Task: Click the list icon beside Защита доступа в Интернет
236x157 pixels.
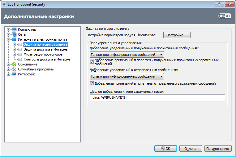Action: coord(20,49)
